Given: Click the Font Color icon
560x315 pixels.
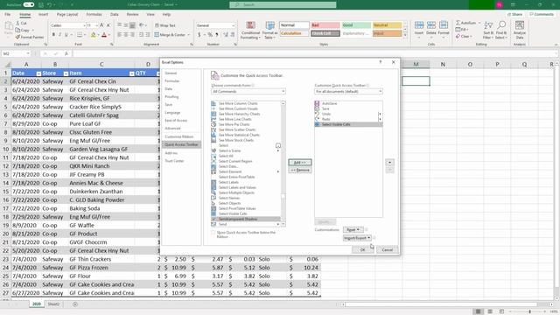Looking at the screenshot, I should coord(104,35).
